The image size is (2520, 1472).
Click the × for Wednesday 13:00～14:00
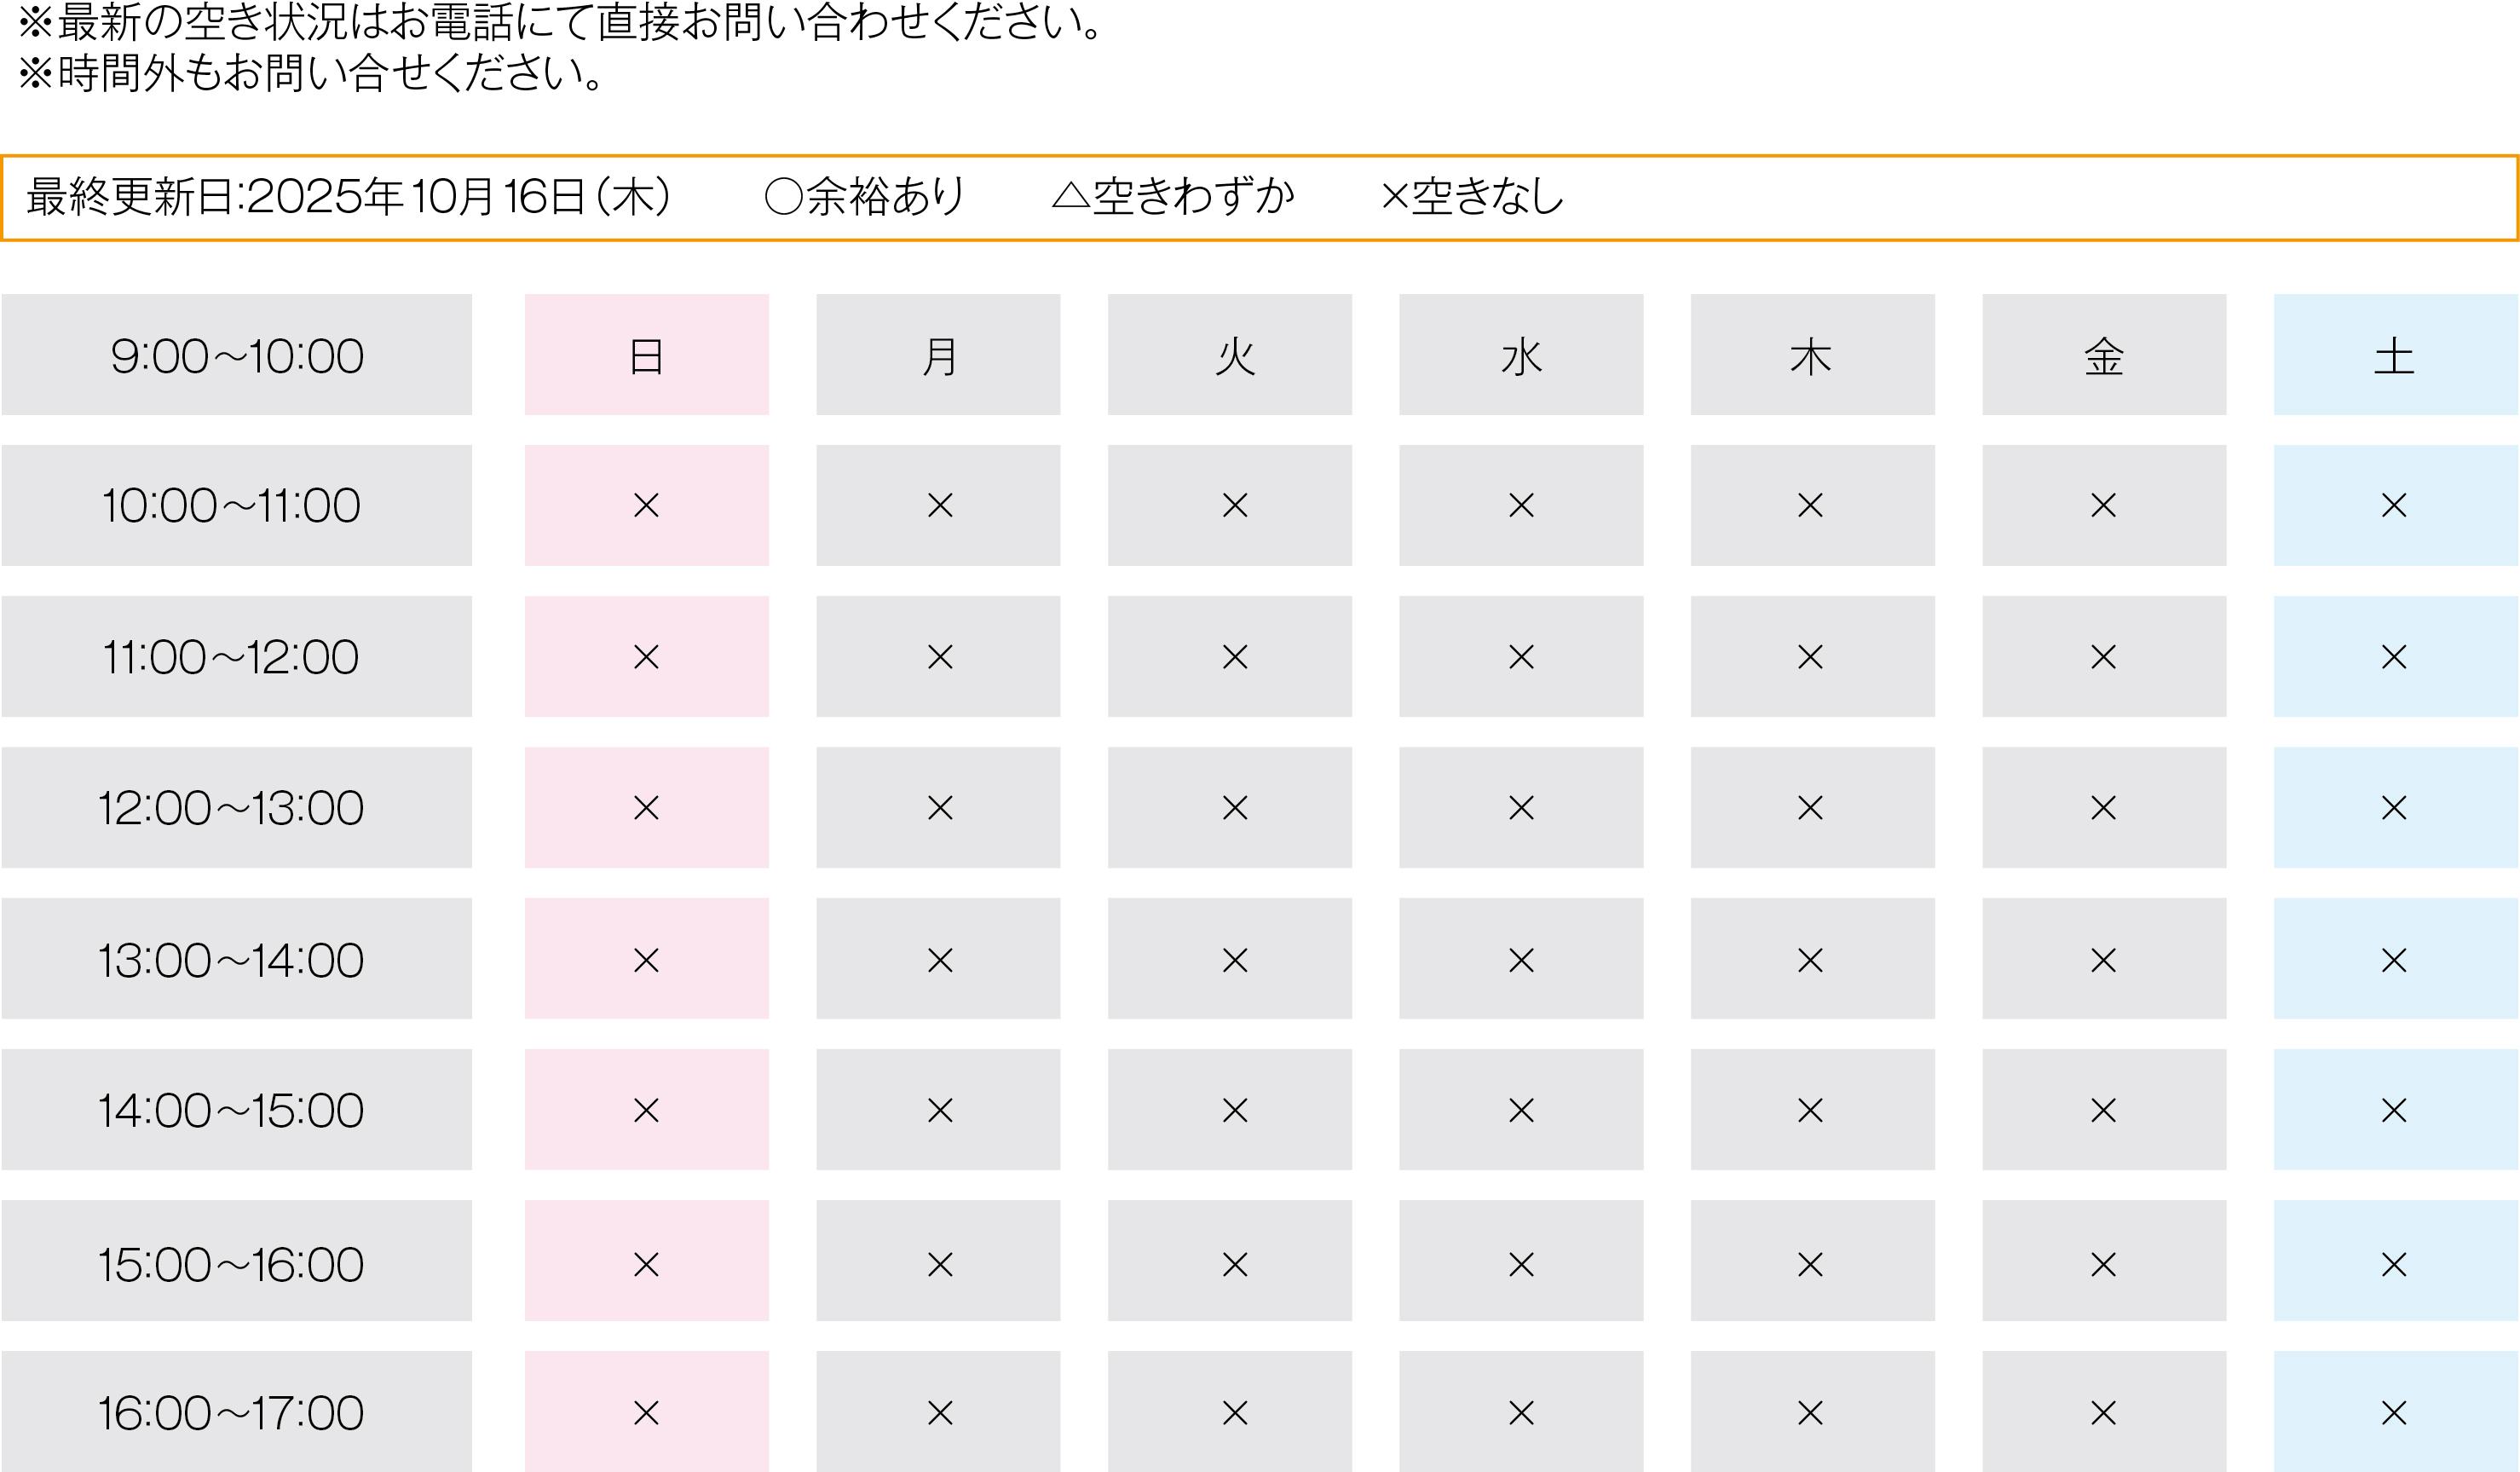point(1521,960)
